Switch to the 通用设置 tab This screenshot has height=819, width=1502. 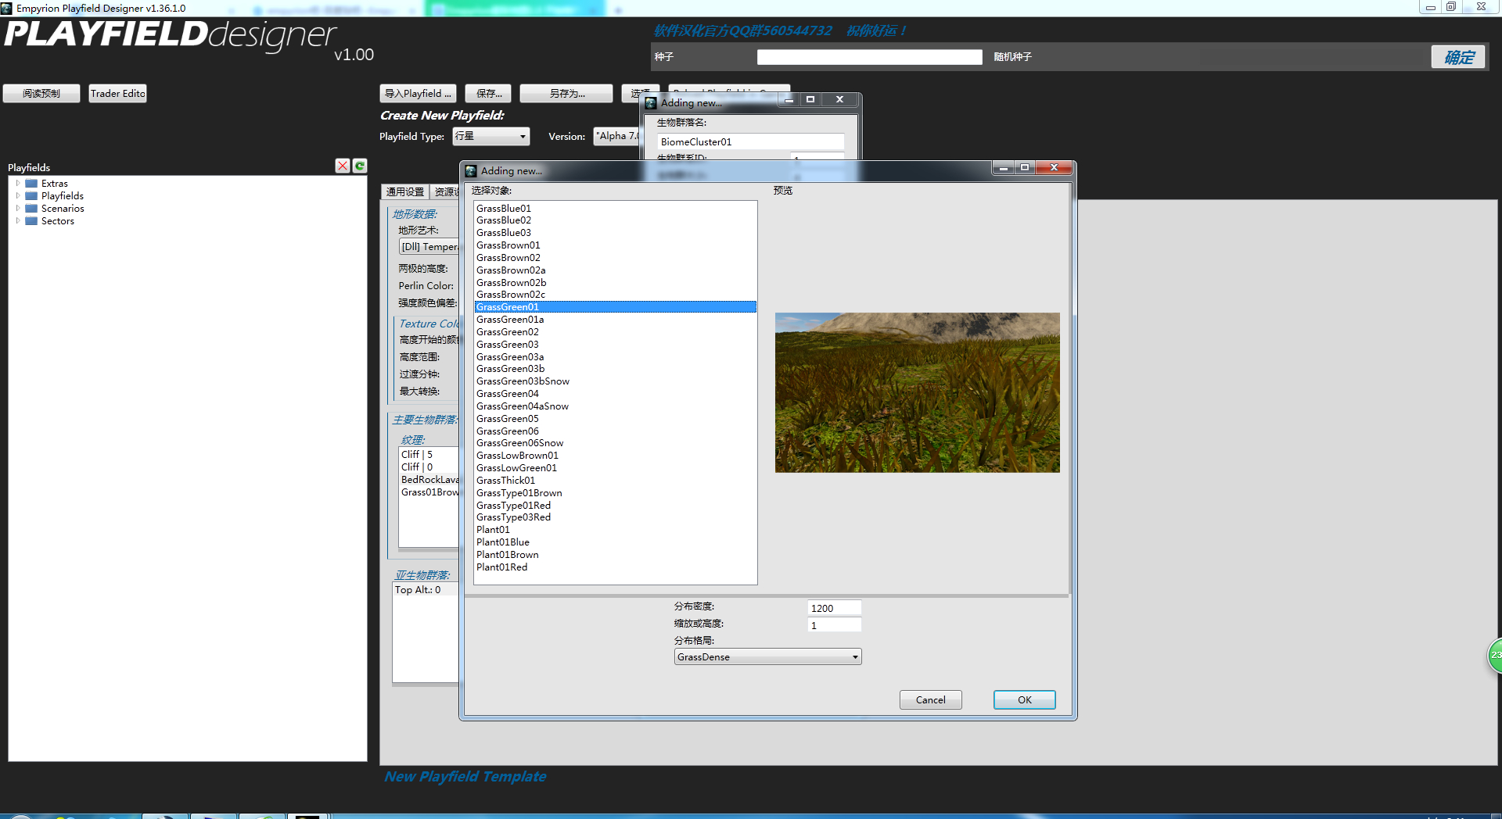click(404, 191)
